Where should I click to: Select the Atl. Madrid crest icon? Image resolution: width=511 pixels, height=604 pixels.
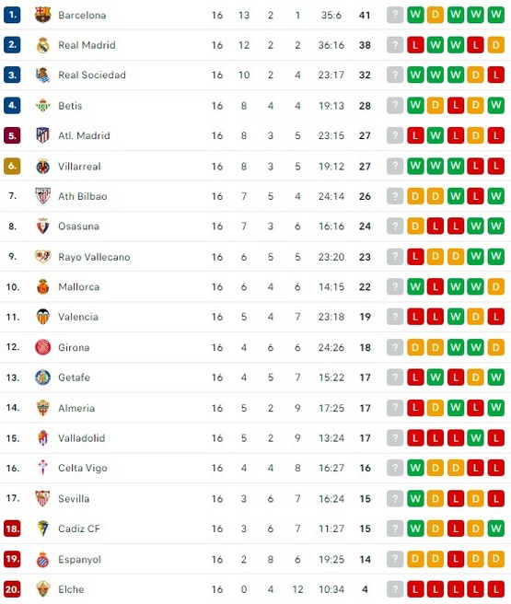[42, 135]
